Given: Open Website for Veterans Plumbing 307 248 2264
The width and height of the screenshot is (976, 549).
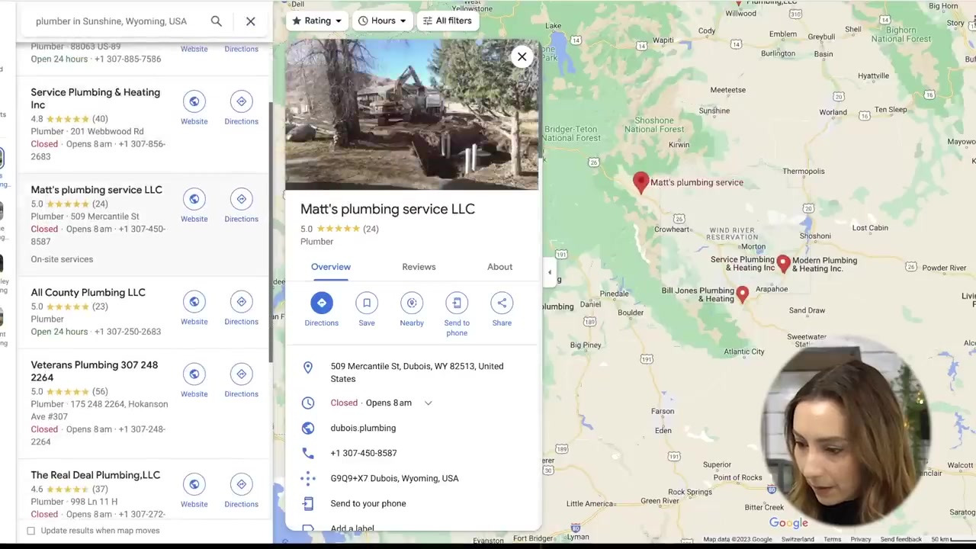Looking at the screenshot, I should coord(194,380).
